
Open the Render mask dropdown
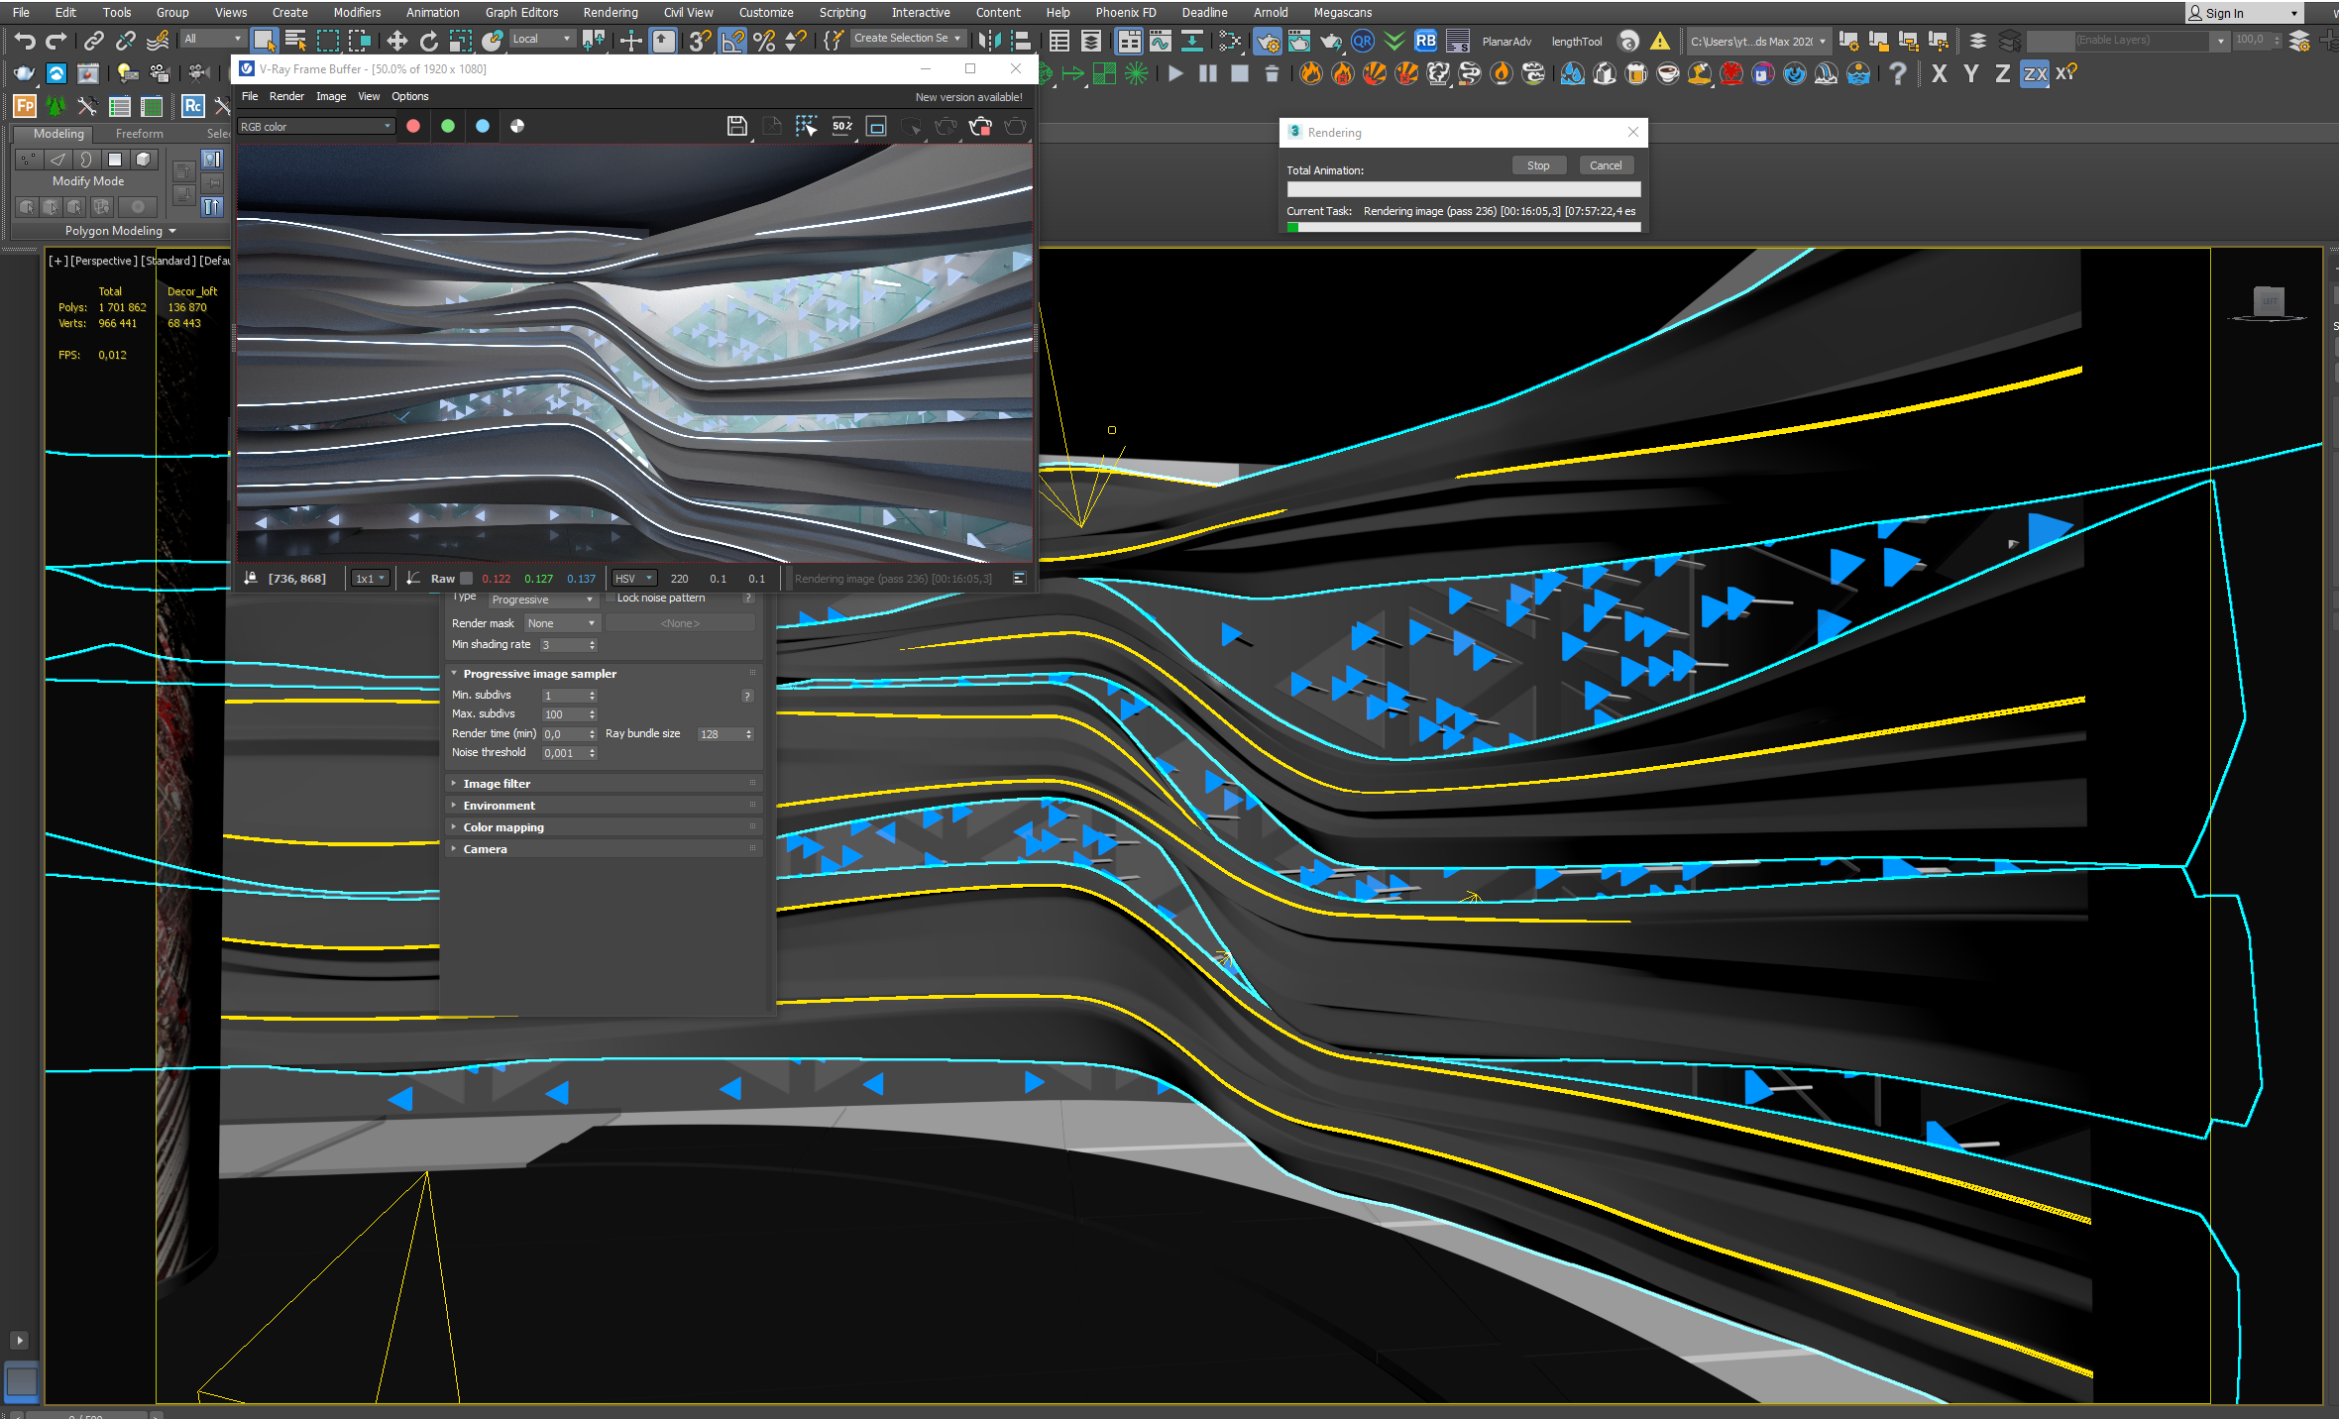coord(561,623)
